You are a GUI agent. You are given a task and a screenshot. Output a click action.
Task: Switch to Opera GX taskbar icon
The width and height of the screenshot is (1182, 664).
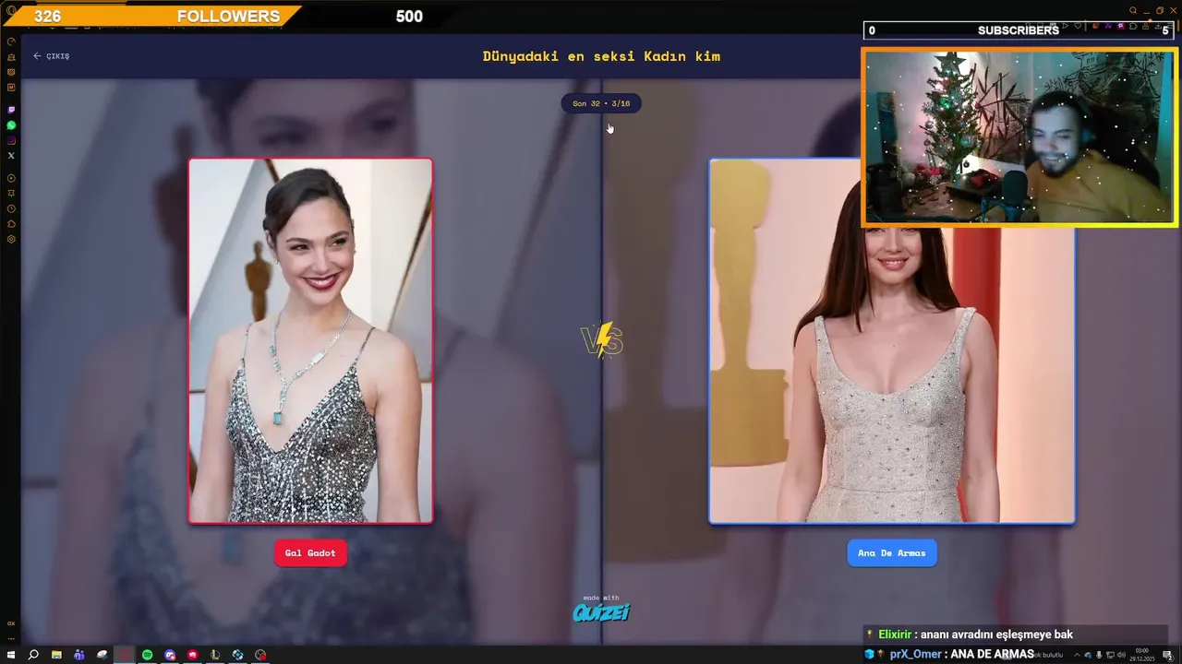point(125,655)
